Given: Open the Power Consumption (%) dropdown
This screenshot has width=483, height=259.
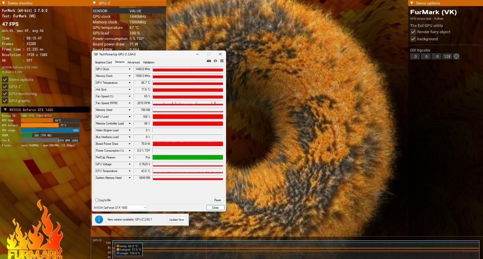Looking at the screenshot, I should (x=130, y=151).
